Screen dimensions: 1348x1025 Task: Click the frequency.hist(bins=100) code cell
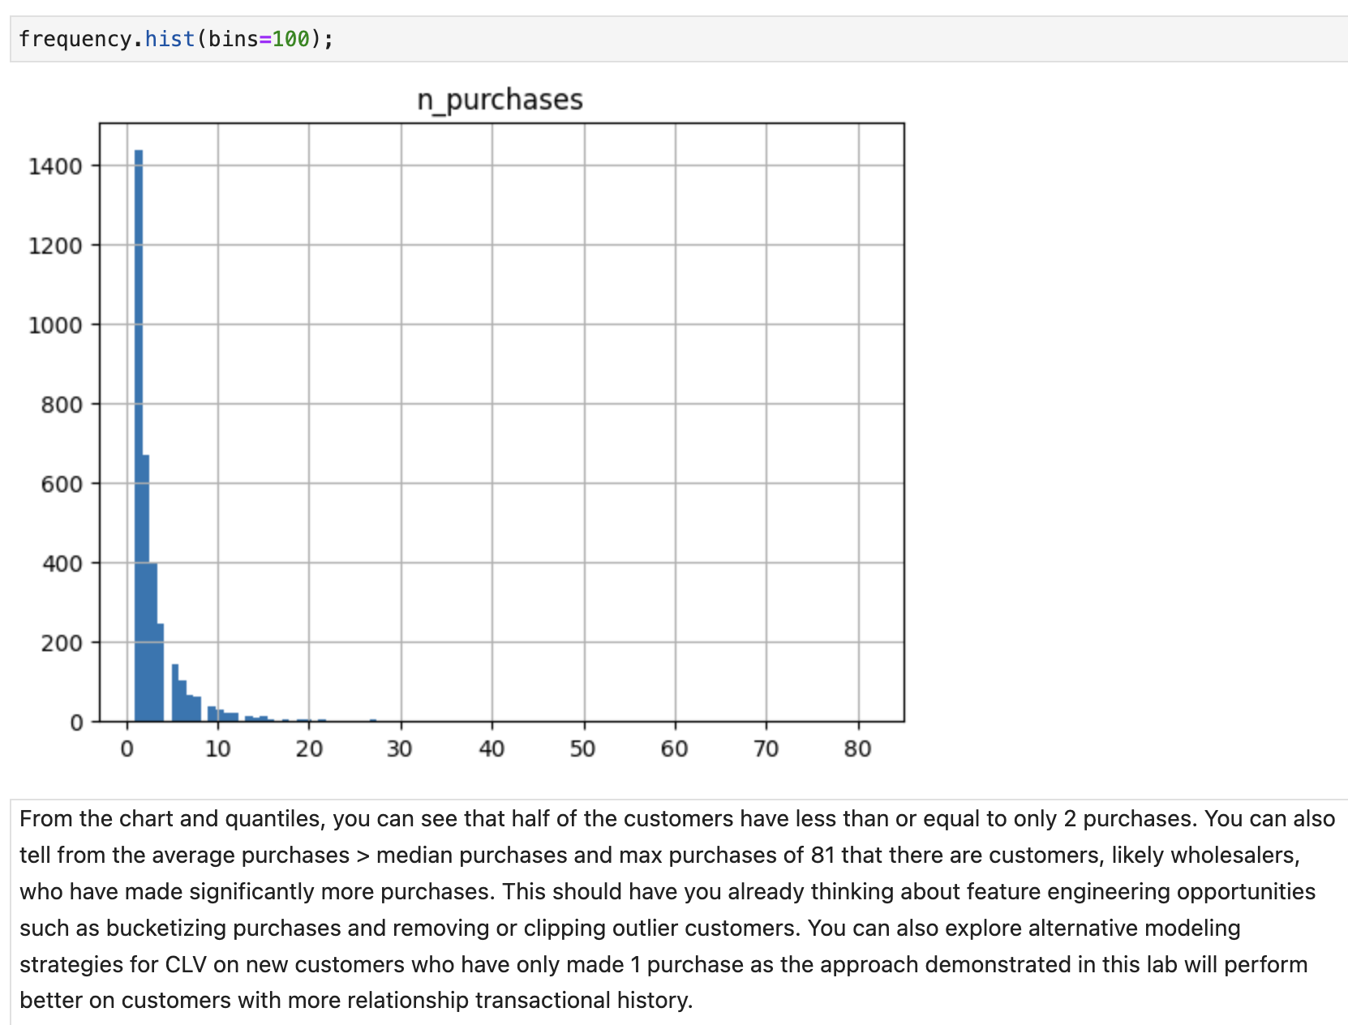(679, 39)
